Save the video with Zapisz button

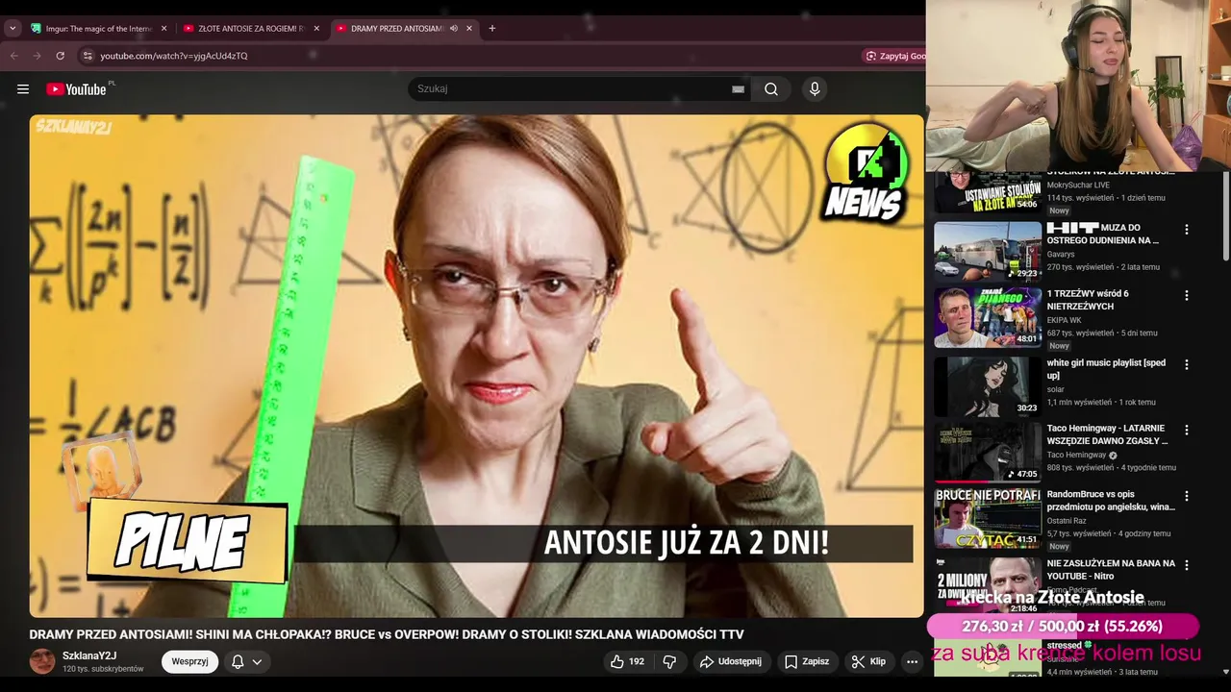coord(806,661)
